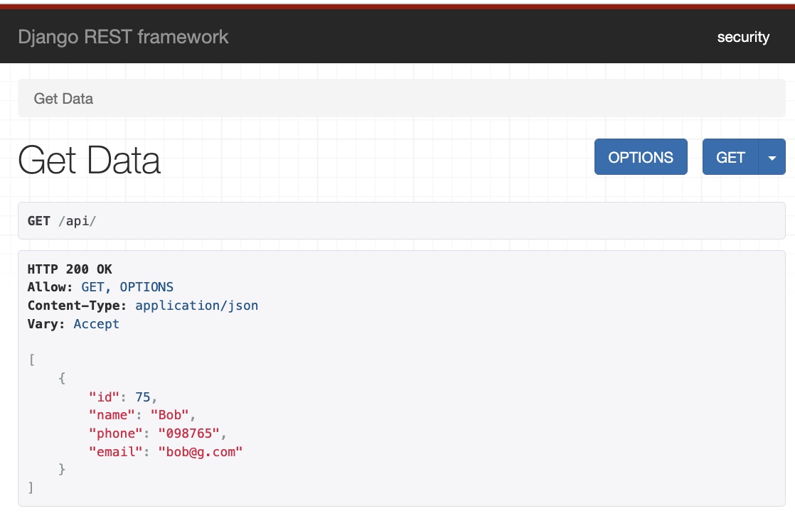Click the blue GET button
Screen dimensions: 795x523
[x=730, y=156]
